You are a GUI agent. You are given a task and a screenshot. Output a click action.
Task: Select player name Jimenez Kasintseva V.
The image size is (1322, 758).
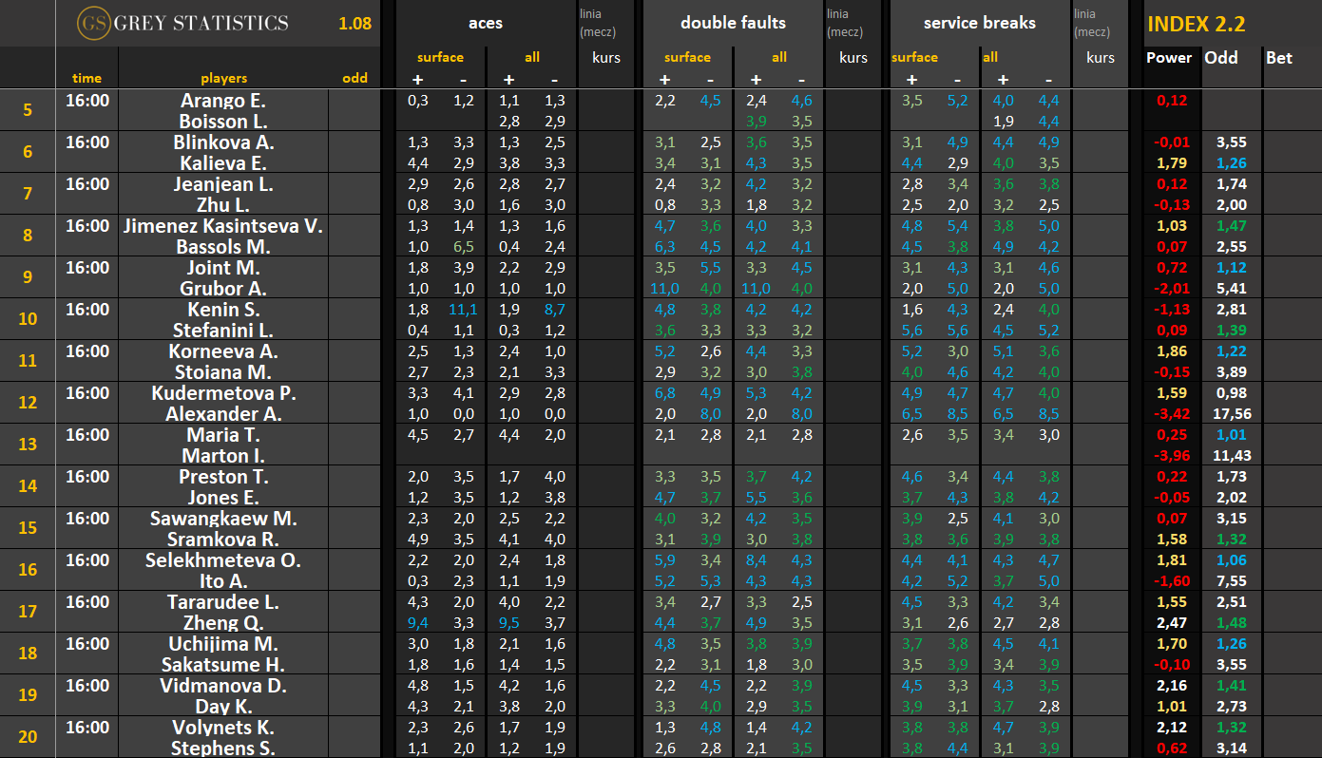tap(223, 226)
